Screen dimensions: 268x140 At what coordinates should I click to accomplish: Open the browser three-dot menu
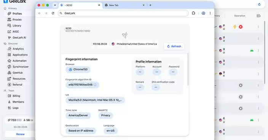tap(210, 13)
